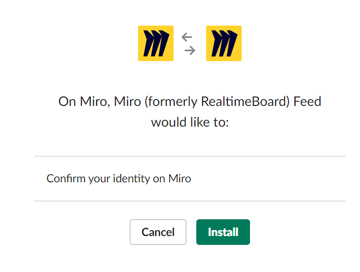Click the word 'RealtimeBoard' in the heading

click(x=245, y=102)
